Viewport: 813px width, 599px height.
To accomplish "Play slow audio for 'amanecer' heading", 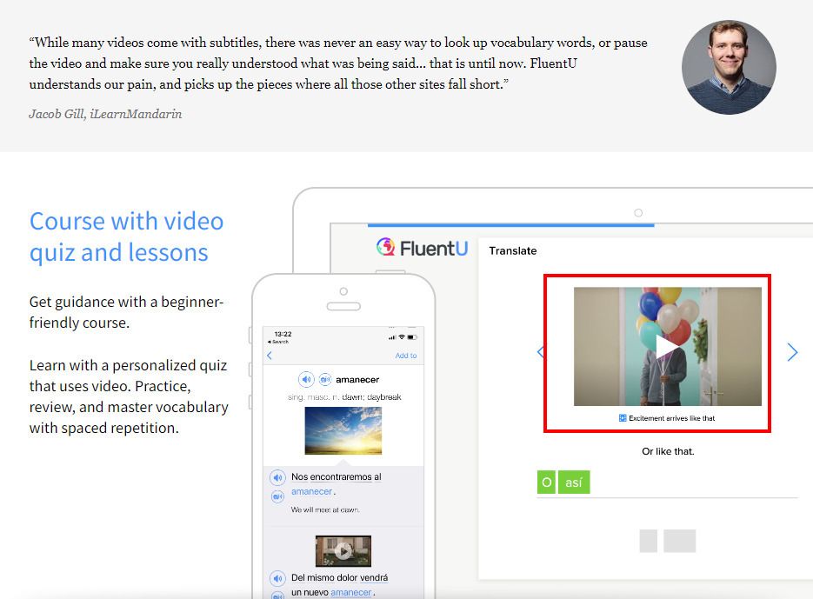I will (x=325, y=380).
